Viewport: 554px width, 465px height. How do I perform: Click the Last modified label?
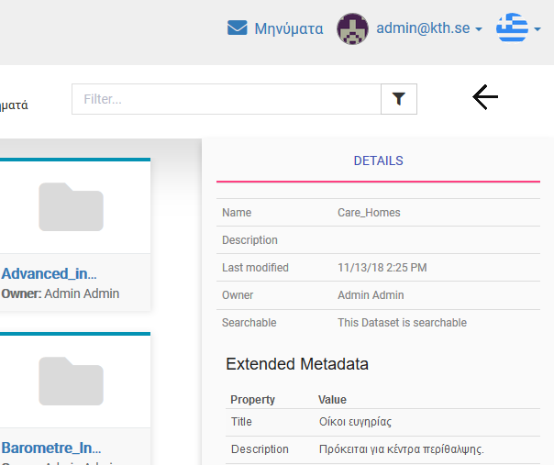click(x=255, y=268)
